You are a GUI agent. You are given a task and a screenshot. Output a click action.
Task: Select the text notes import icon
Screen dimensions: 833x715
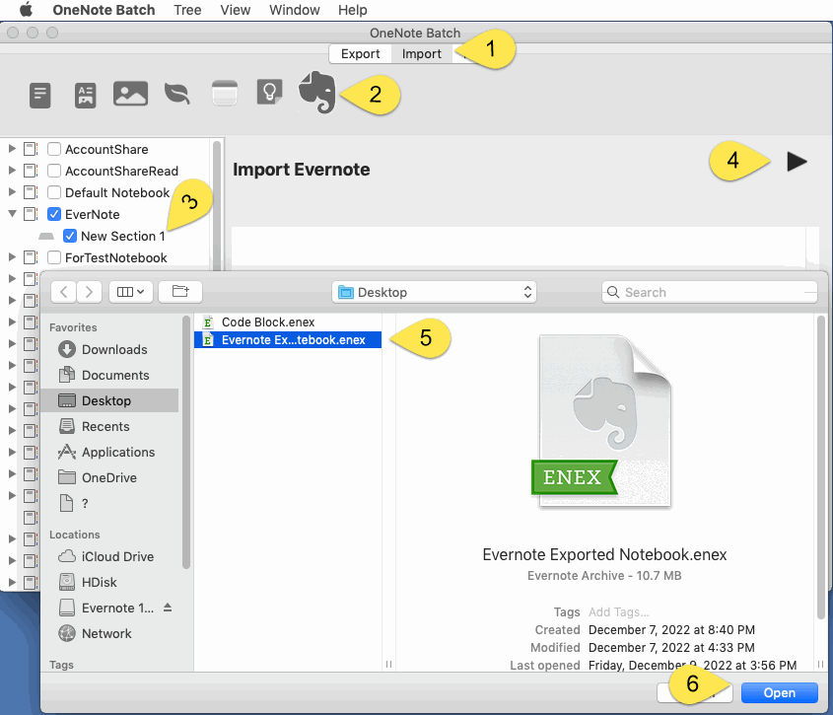39,95
